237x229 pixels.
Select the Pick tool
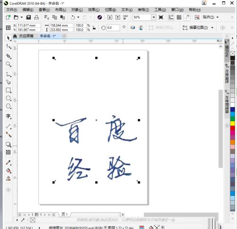[8, 38]
